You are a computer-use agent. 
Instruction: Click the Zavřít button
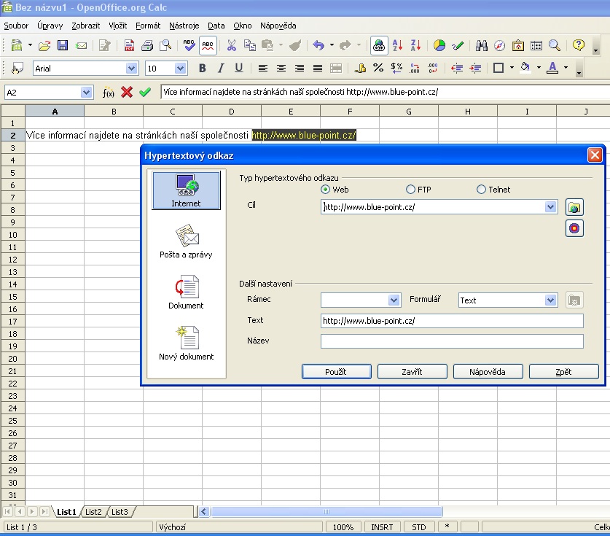tap(412, 372)
